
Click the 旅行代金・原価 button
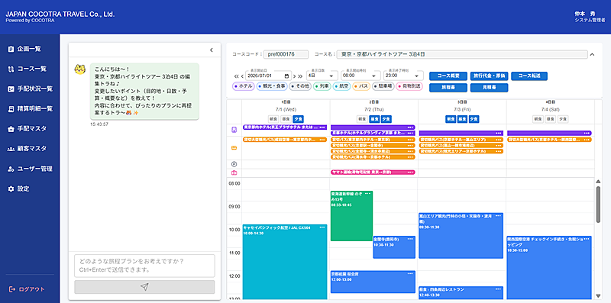(489, 76)
